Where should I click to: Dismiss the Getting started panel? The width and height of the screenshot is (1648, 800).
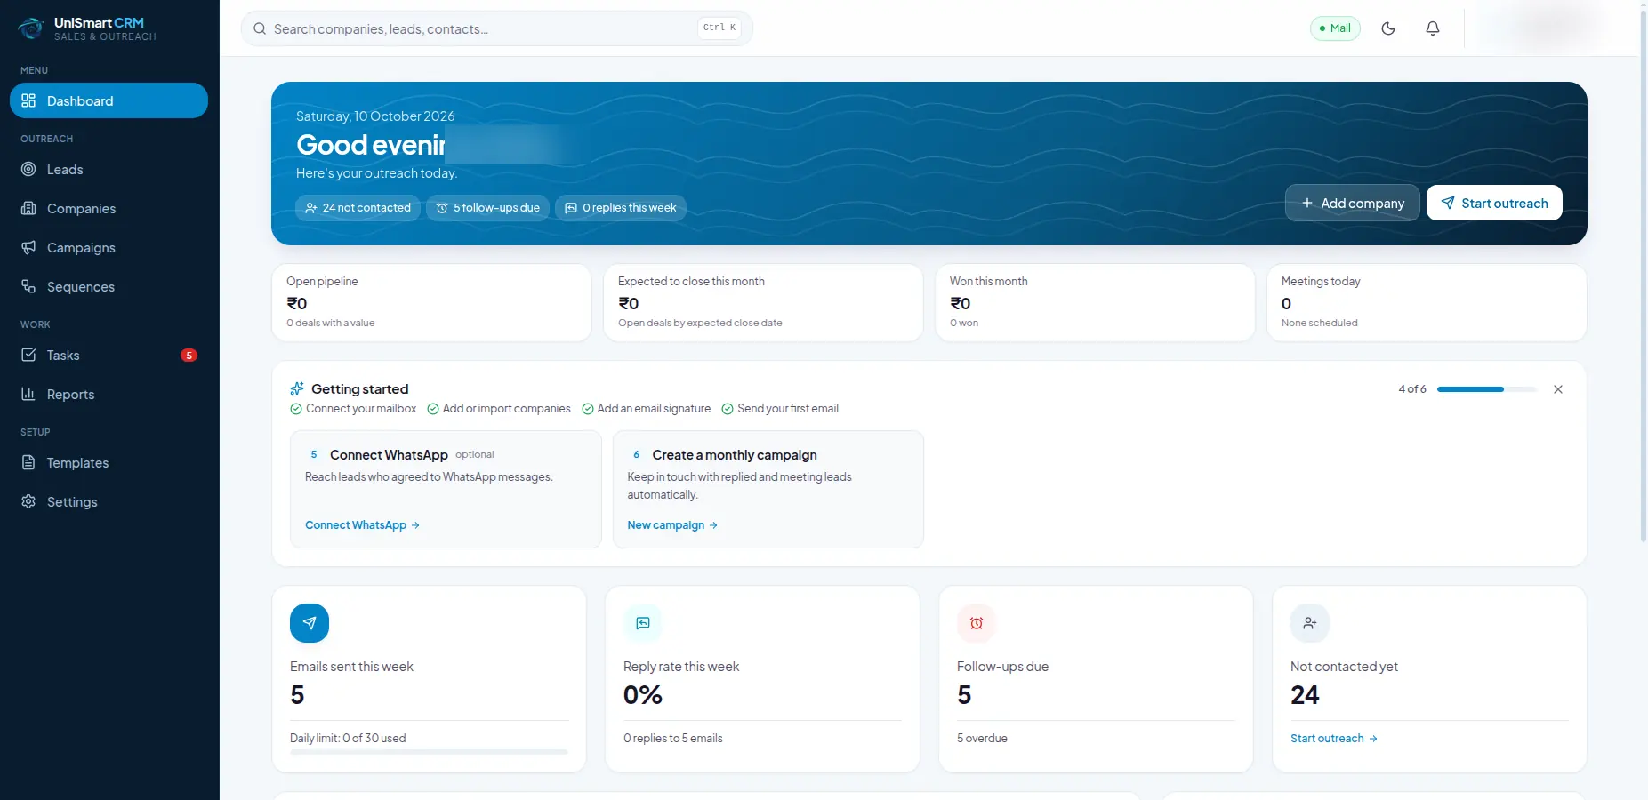[x=1558, y=389]
